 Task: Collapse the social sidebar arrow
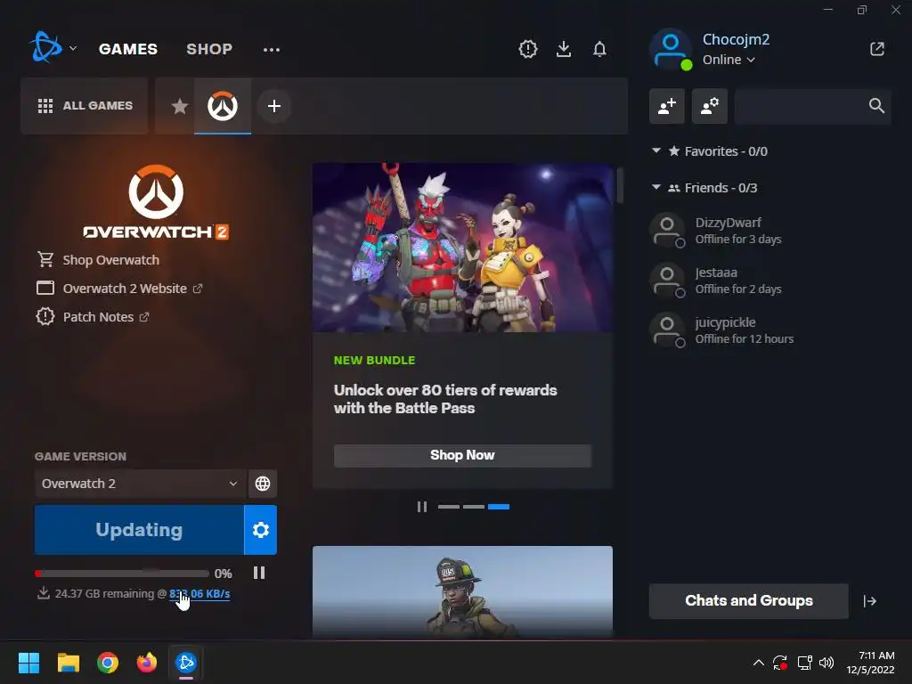pyautogui.click(x=870, y=601)
